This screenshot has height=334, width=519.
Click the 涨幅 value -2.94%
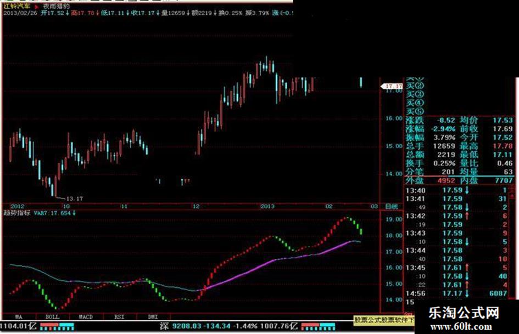click(443, 129)
